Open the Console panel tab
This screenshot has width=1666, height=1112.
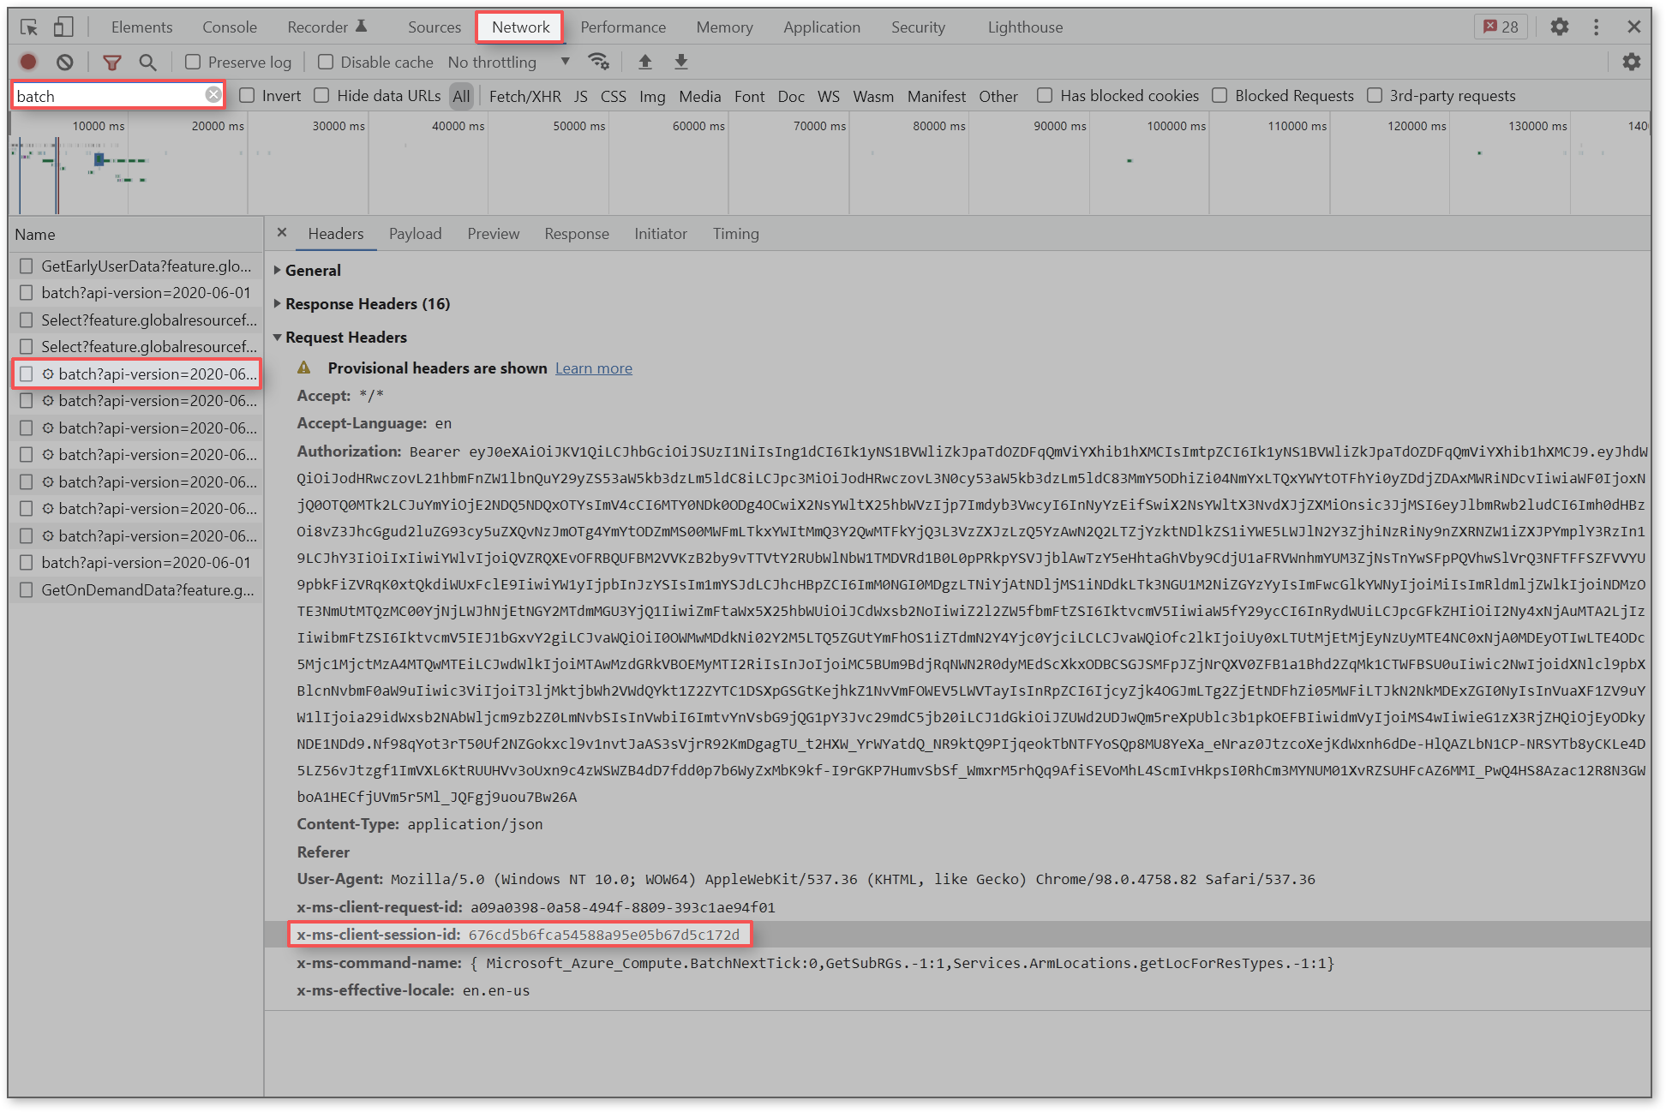coord(229,27)
